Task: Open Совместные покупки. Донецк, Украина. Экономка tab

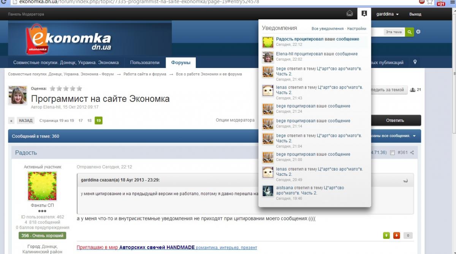Action: pos(66,63)
